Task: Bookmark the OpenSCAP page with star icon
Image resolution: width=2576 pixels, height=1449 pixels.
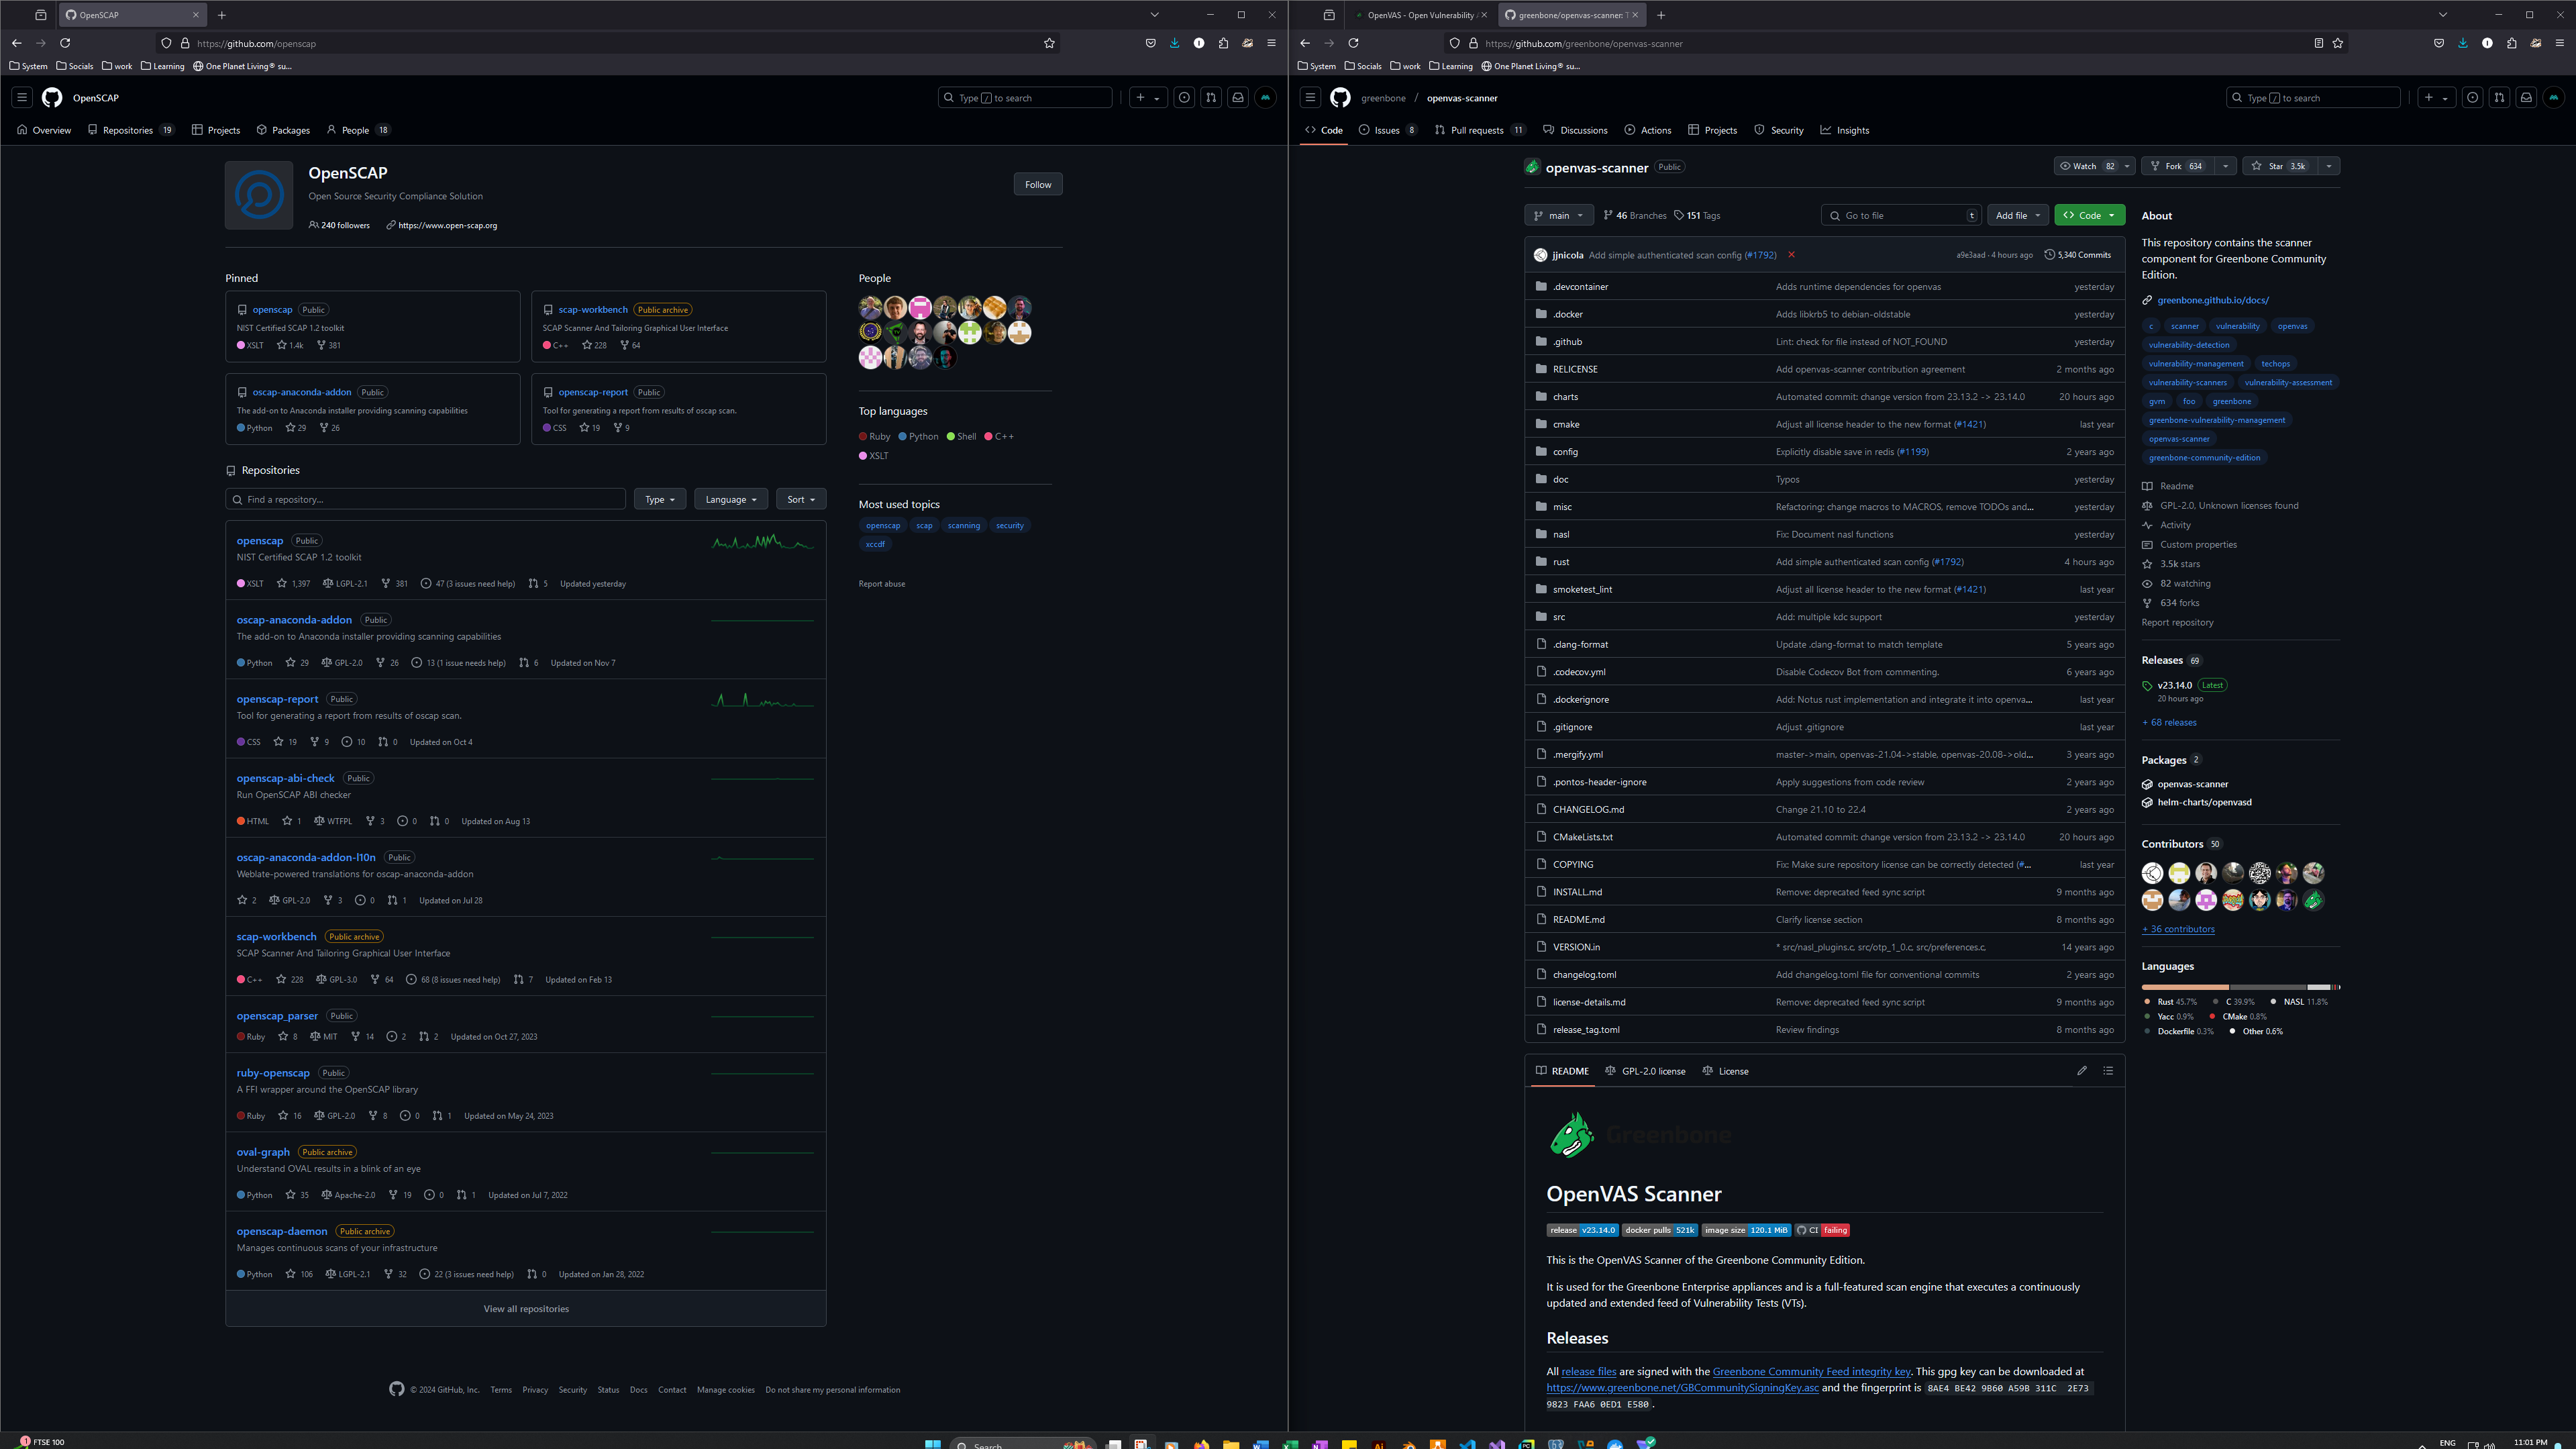Action: click(1049, 43)
